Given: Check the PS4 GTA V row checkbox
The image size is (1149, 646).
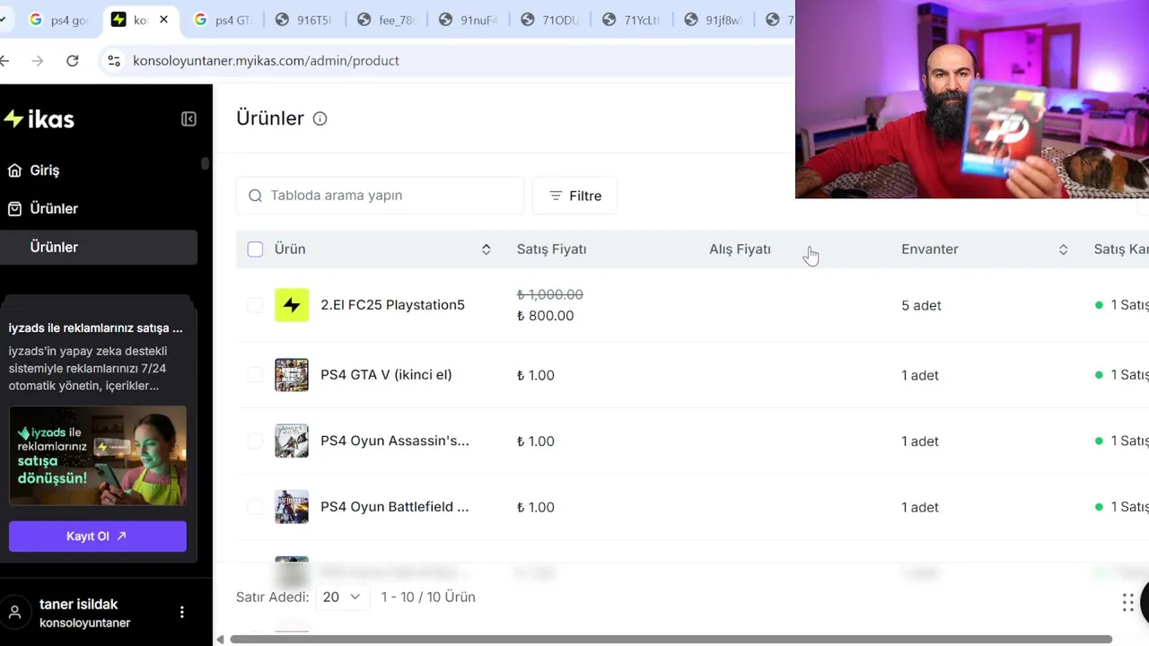Looking at the screenshot, I should [255, 375].
